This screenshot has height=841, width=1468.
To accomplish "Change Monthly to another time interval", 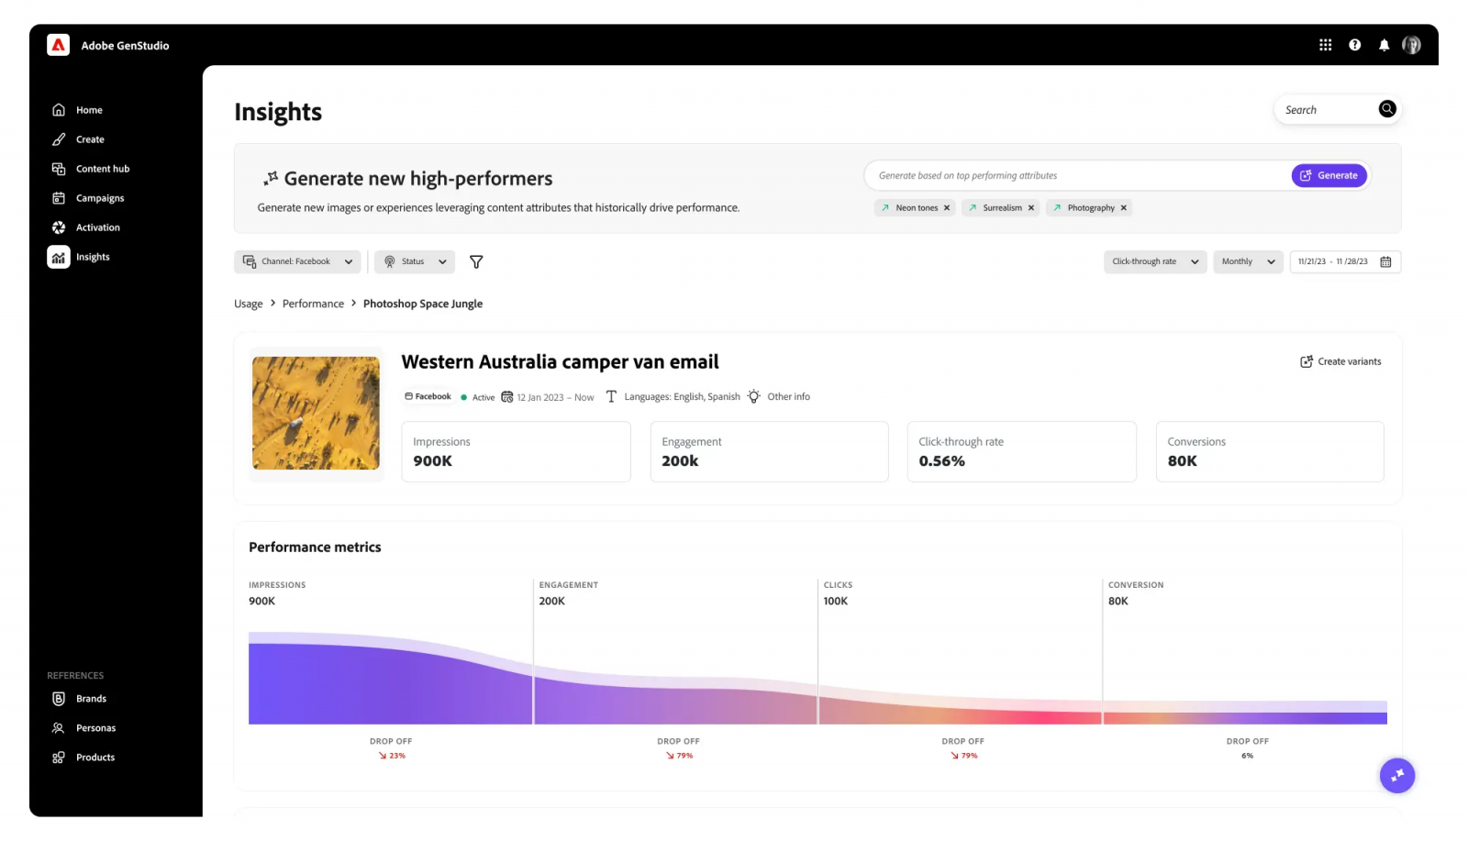I will (1247, 261).
